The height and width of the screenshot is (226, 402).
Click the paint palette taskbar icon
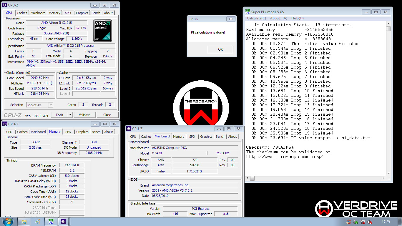(x=37, y=222)
